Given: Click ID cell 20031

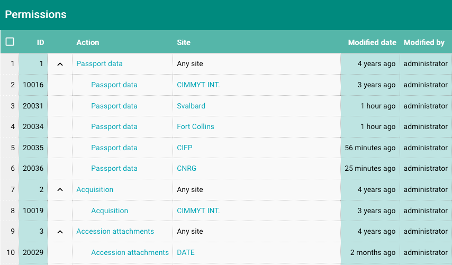Looking at the screenshot, I should [x=33, y=106].
